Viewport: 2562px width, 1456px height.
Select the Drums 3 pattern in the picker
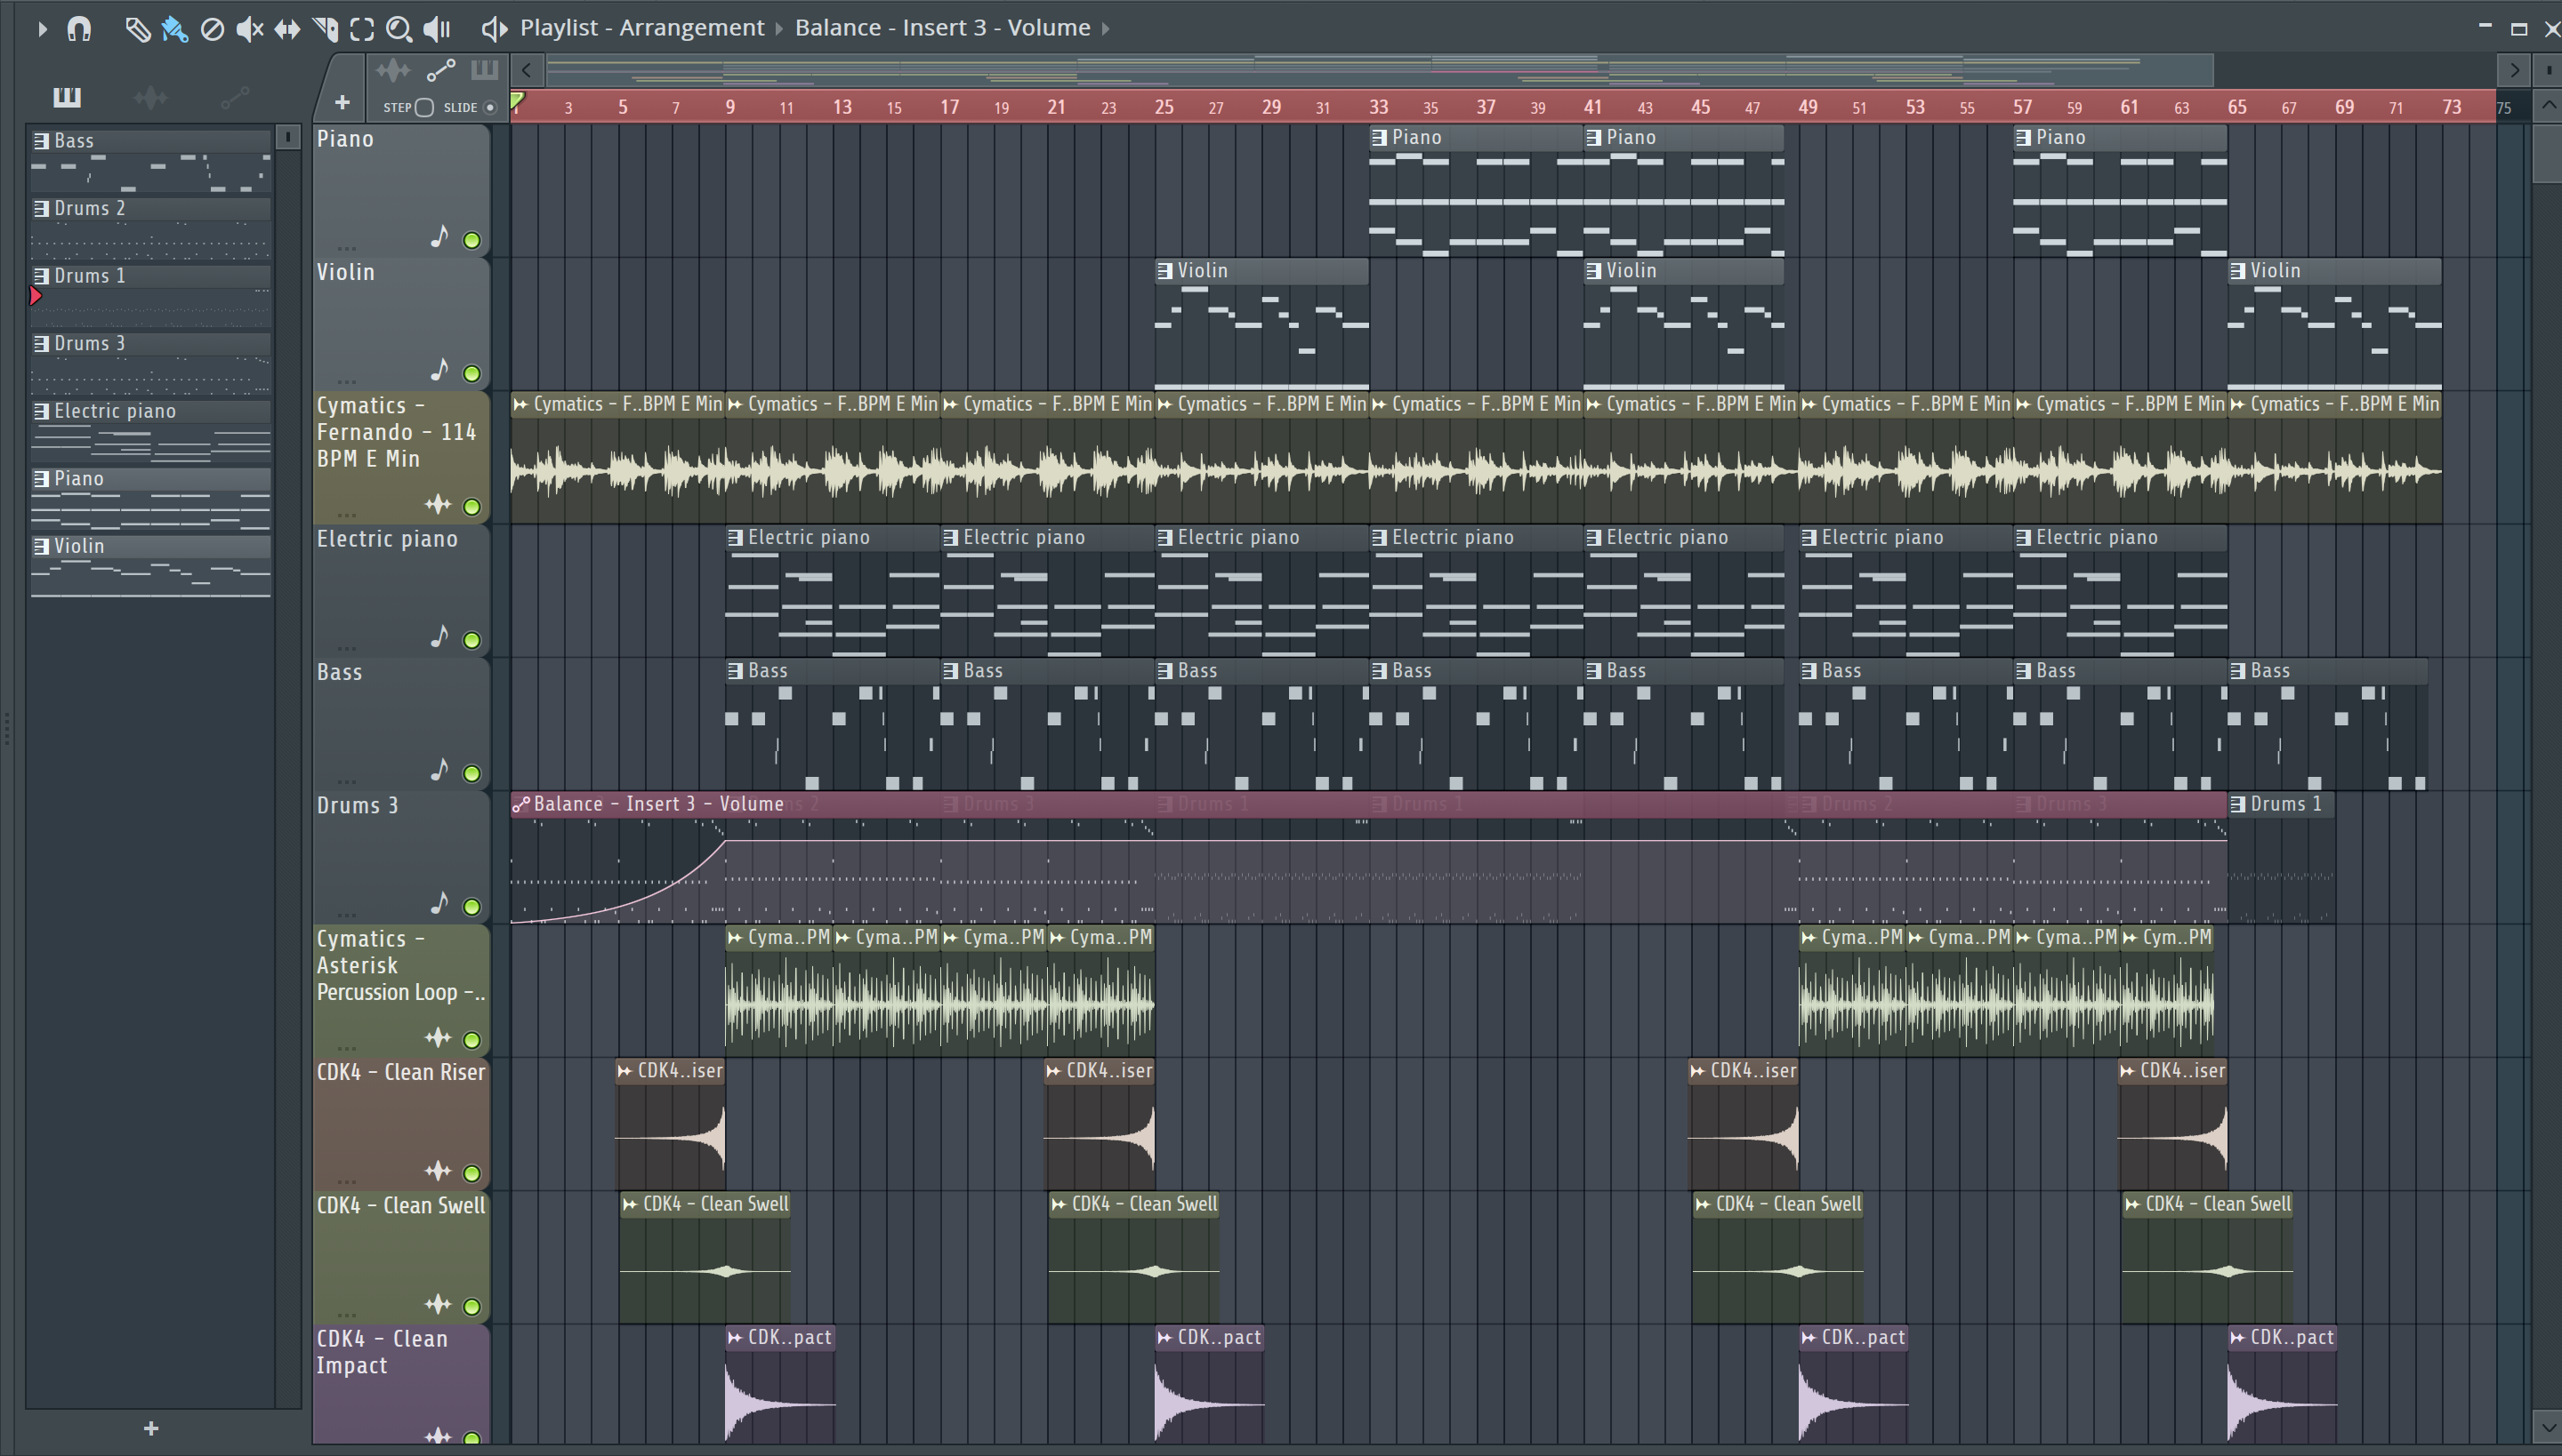(x=150, y=363)
